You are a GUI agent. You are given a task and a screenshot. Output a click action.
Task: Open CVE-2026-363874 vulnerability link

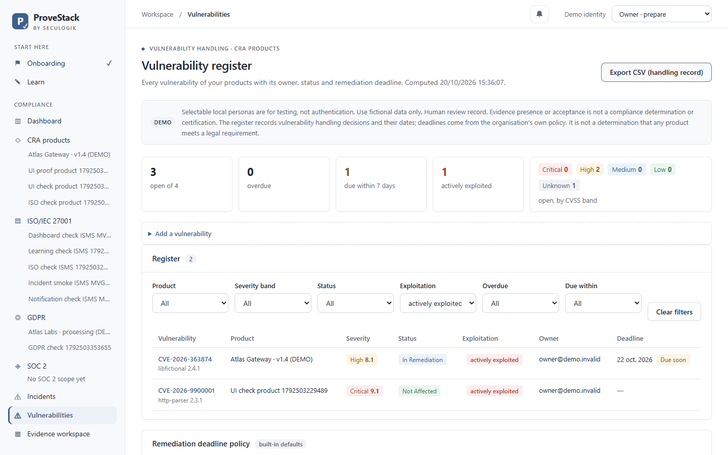click(x=185, y=359)
